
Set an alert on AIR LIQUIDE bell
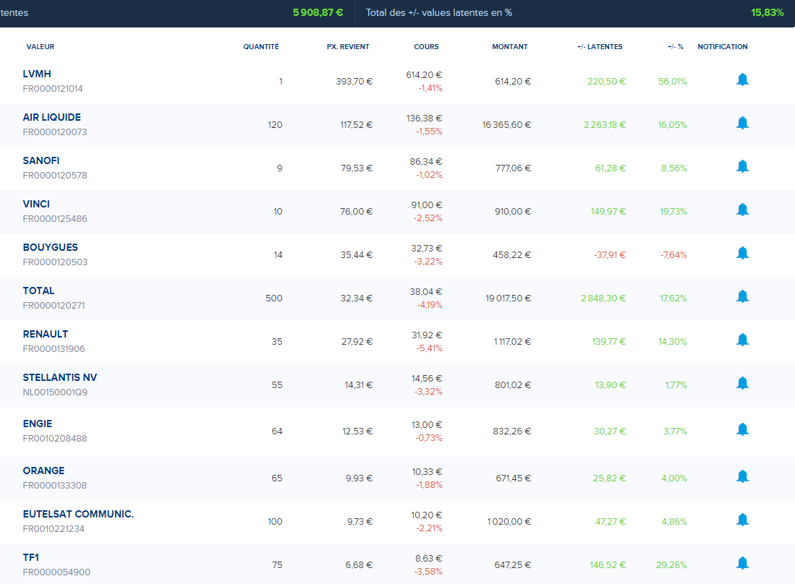pyautogui.click(x=742, y=123)
